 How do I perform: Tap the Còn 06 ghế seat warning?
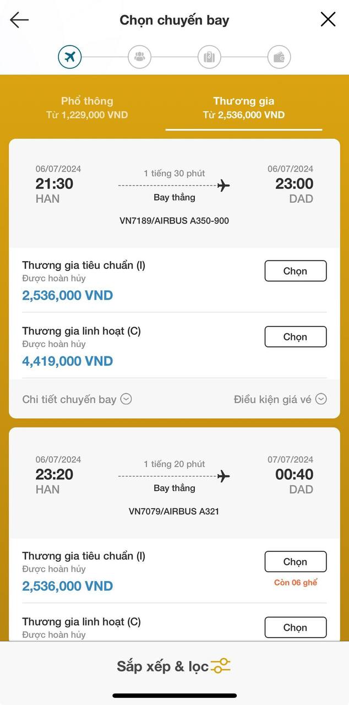(x=296, y=582)
